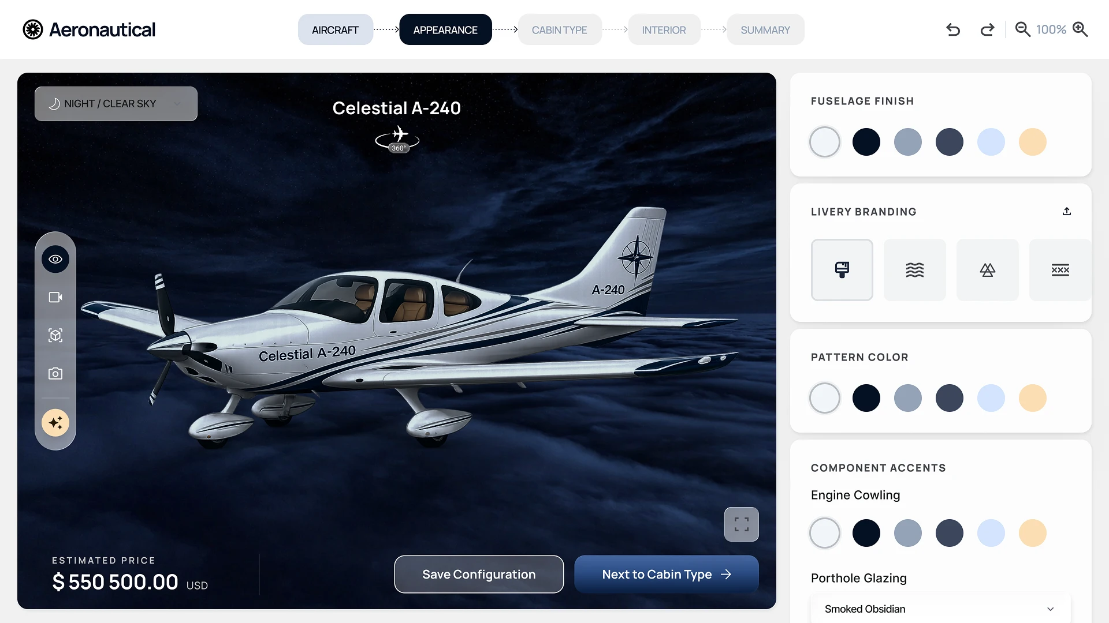This screenshot has height=623, width=1109.
Task: Click the redo arrow icon
Action: [x=987, y=29]
